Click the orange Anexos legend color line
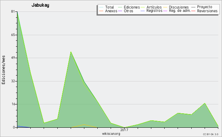The image size is (222, 137). [101, 11]
